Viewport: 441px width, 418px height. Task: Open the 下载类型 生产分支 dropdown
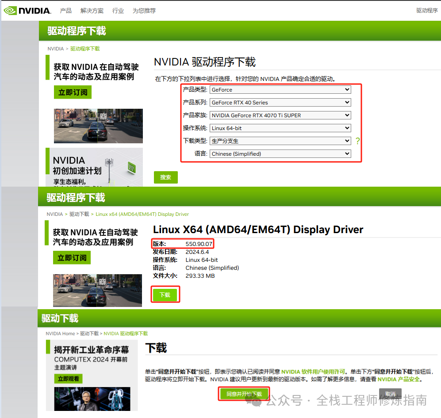pyautogui.click(x=280, y=141)
